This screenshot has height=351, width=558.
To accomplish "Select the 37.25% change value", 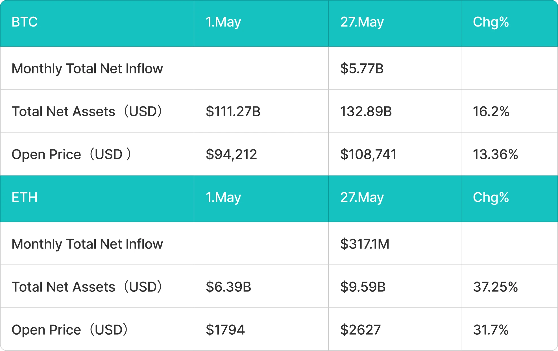I will point(495,287).
